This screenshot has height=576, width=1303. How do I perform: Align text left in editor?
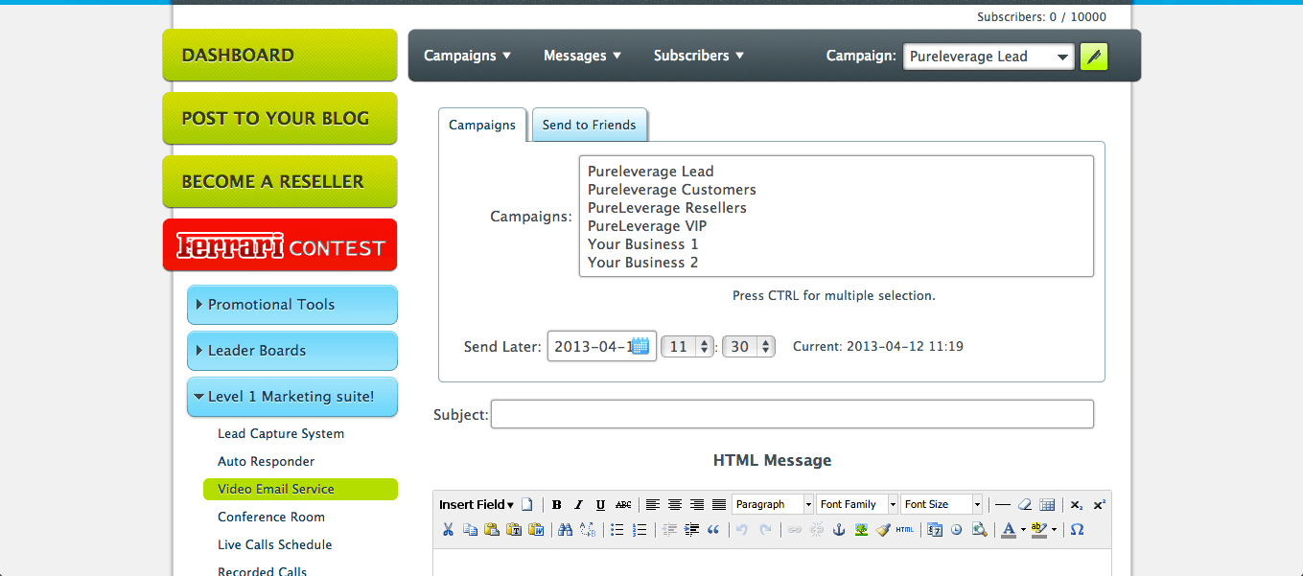coord(653,504)
